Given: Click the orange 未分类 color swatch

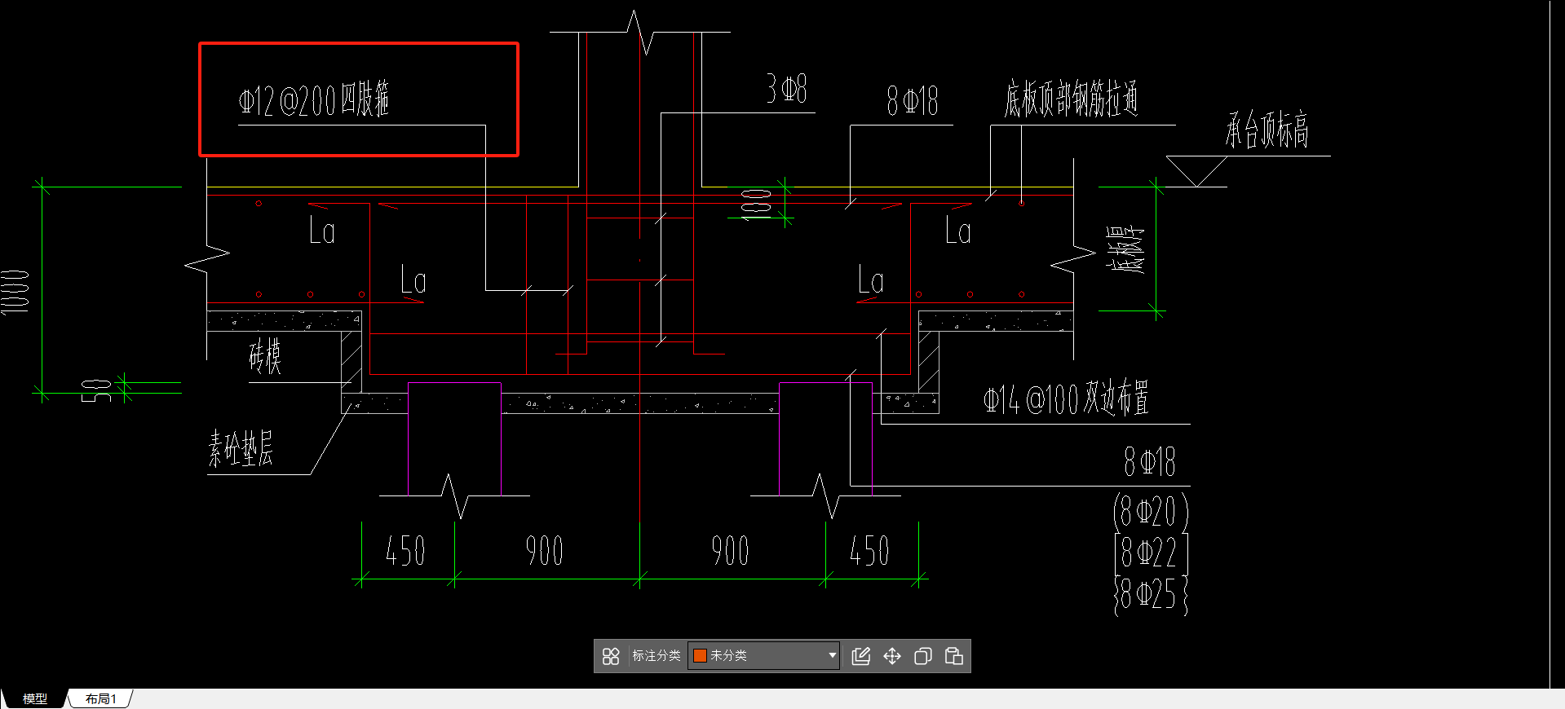Looking at the screenshot, I should 700,655.
